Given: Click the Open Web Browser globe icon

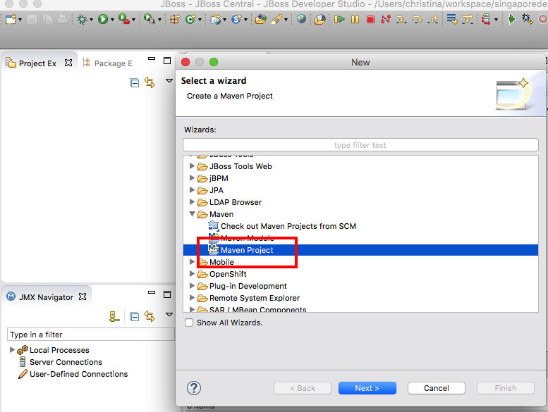Looking at the screenshot, I should click(x=301, y=18).
